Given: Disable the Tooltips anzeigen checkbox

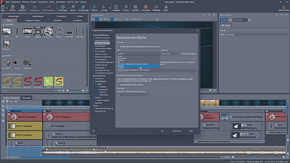Looking at the screenshot, I should [118, 46].
